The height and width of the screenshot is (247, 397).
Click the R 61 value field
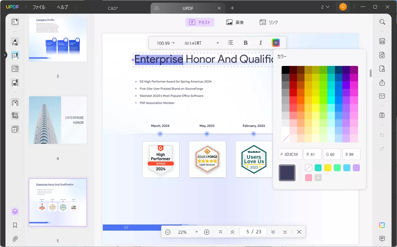[x=312, y=154]
